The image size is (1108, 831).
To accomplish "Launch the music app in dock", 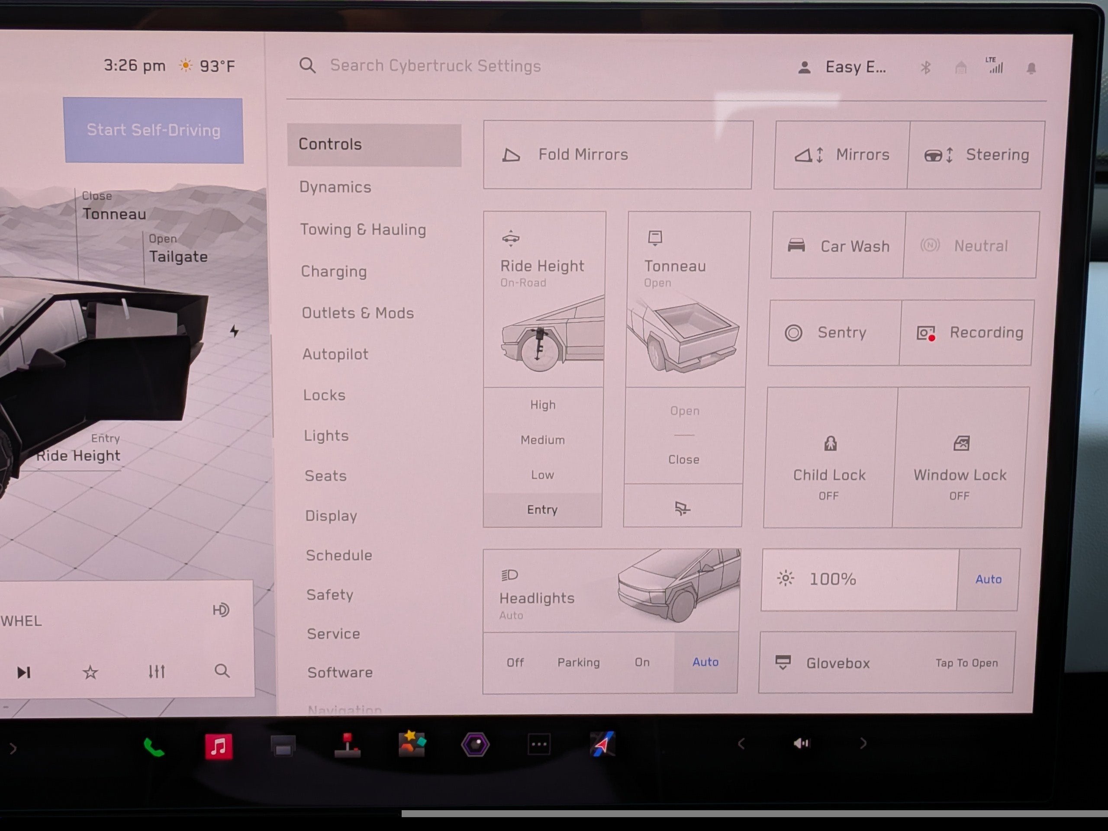I will 219,746.
